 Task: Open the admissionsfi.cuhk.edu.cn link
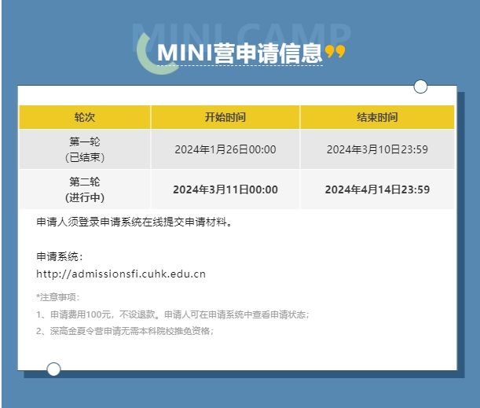[121, 274]
